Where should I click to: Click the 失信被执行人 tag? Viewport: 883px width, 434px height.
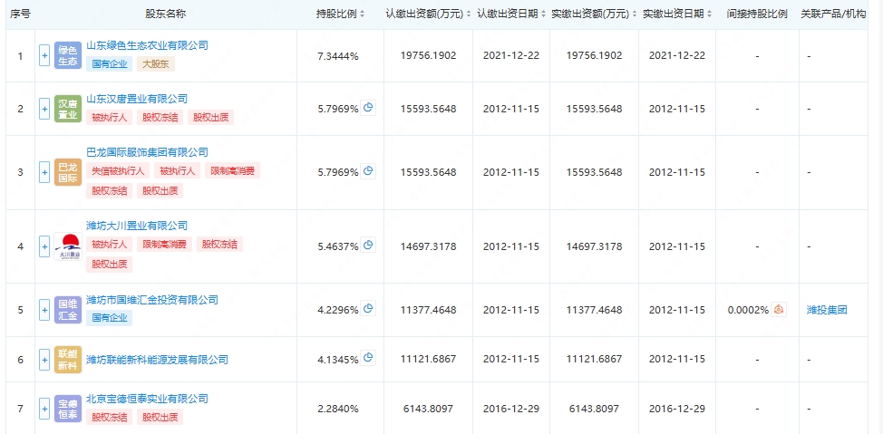click(119, 170)
